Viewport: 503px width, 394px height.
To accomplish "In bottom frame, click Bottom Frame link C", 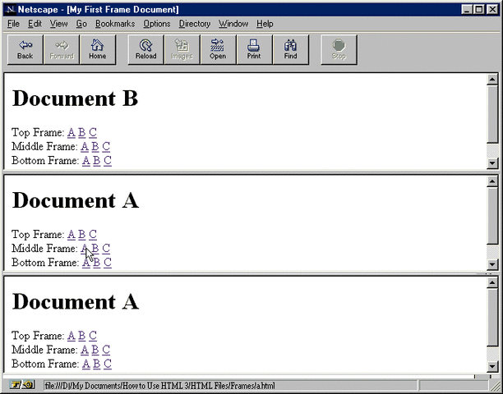I will click(108, 364).
